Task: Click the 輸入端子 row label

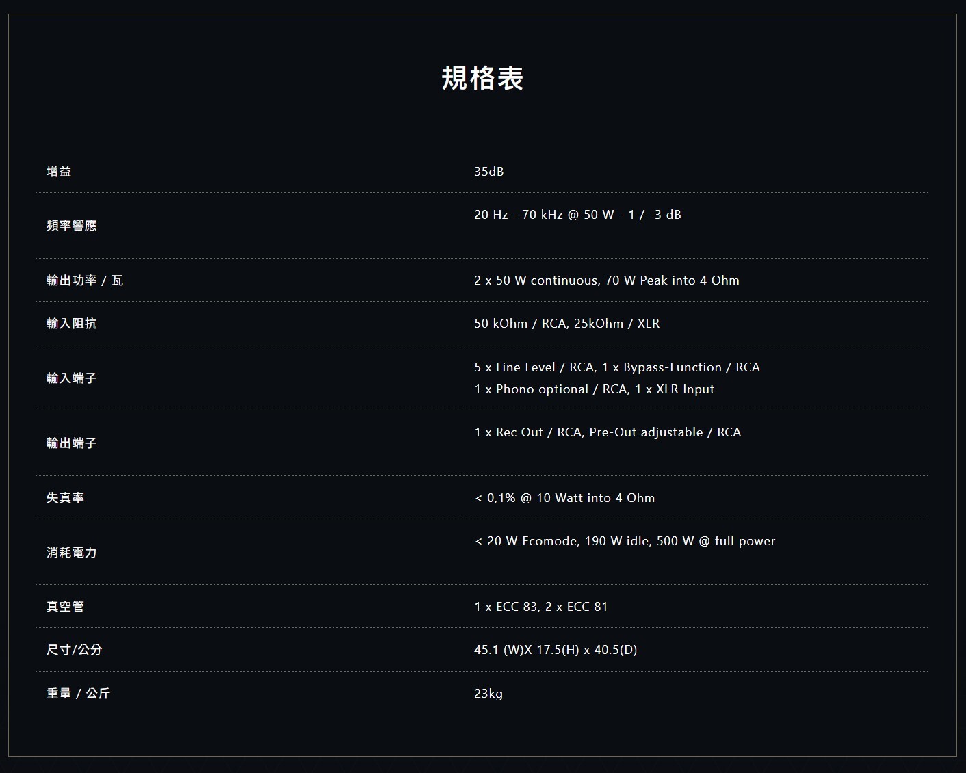Action: (71, 378)
